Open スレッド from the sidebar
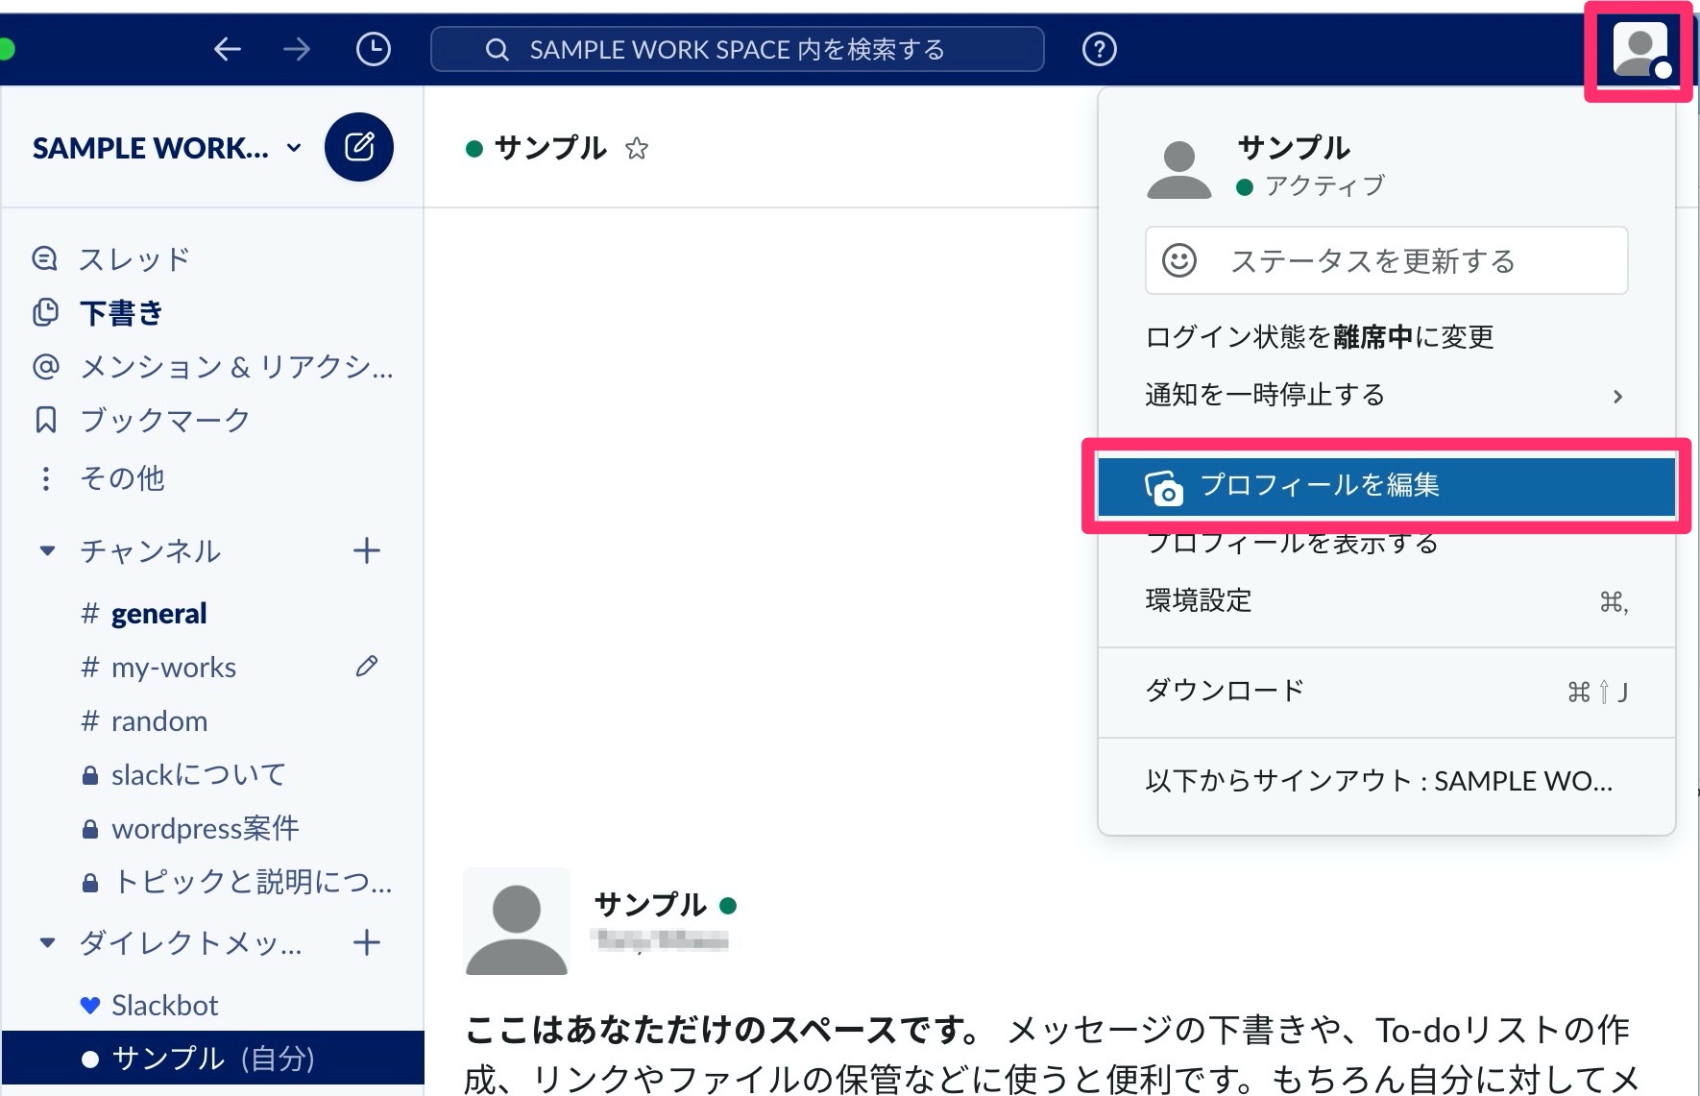Screen dimensions: 1700x1096 pos(133,258)
